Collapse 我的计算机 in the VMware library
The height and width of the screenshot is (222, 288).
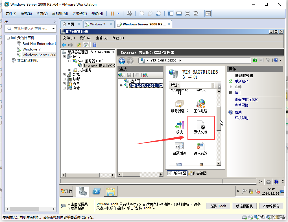(8, 38)
